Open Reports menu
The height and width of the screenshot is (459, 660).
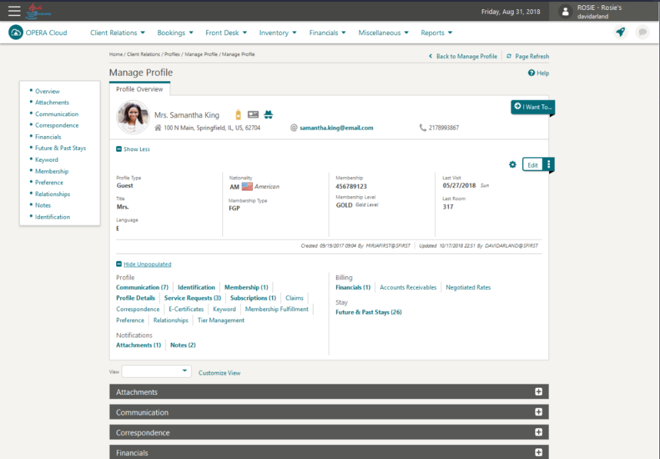pos(436,32)
